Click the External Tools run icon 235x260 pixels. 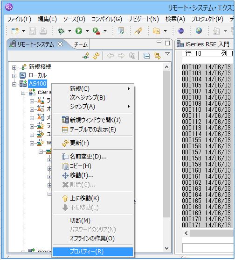(x=97, y=31)
